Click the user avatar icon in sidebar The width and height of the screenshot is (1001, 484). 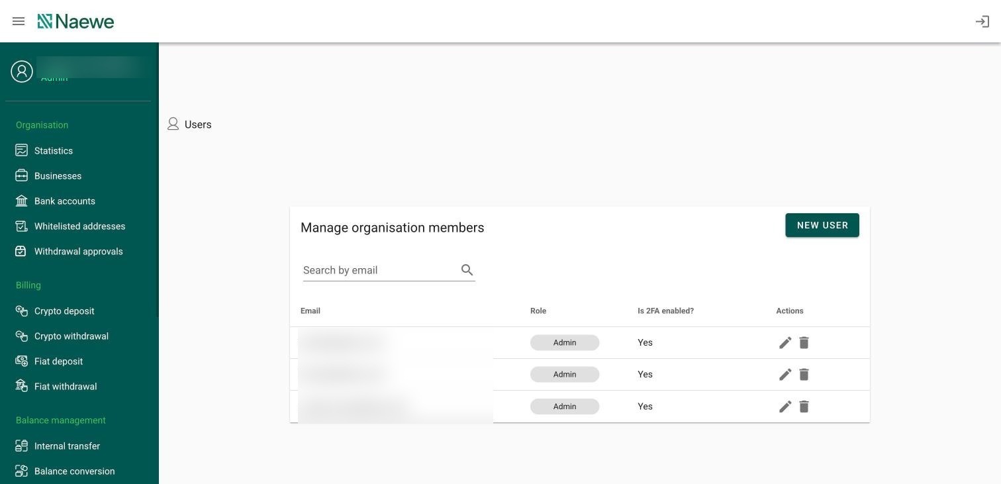22,72
